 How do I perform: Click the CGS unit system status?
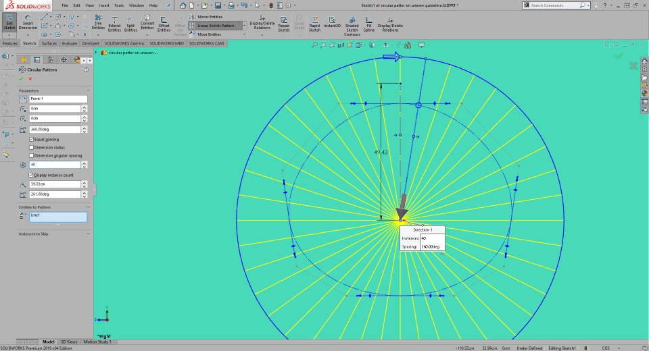pos(606,348)
